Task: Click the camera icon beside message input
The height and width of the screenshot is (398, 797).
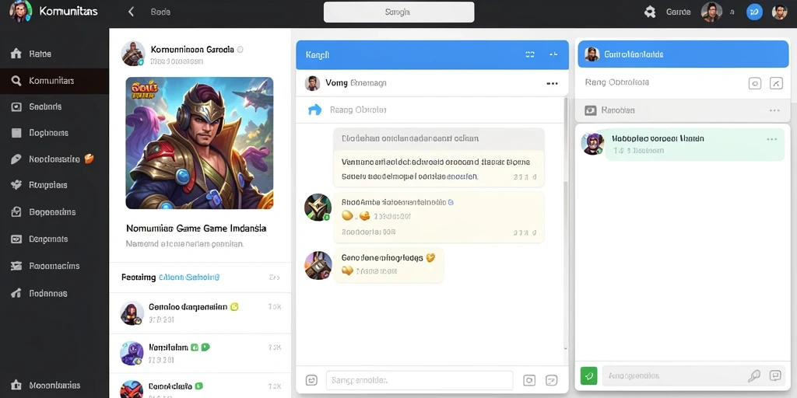Action: pyautogui.click(x=529, y=380)
